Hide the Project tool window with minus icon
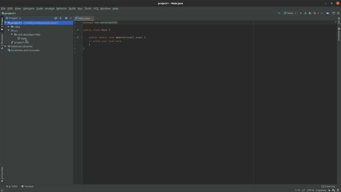Viewport: 341px width, 192px height. click(71, 18)
